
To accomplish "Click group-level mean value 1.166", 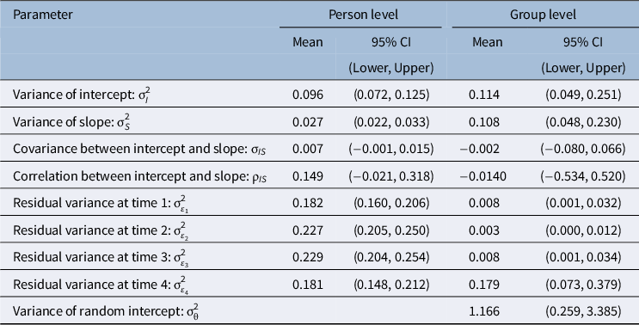I will [x=483, y=311].
